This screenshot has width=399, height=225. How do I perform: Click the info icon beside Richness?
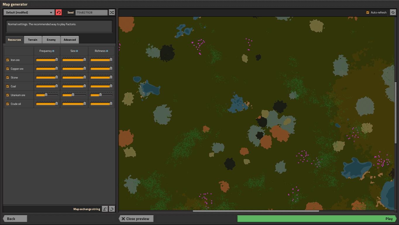[x=107, y=51]
